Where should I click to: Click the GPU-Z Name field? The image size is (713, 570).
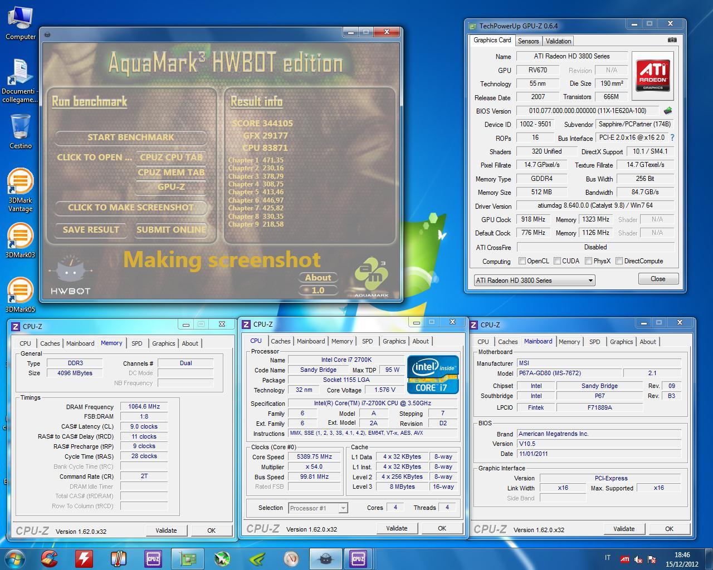pyautogui.click(x=572, y=56)
